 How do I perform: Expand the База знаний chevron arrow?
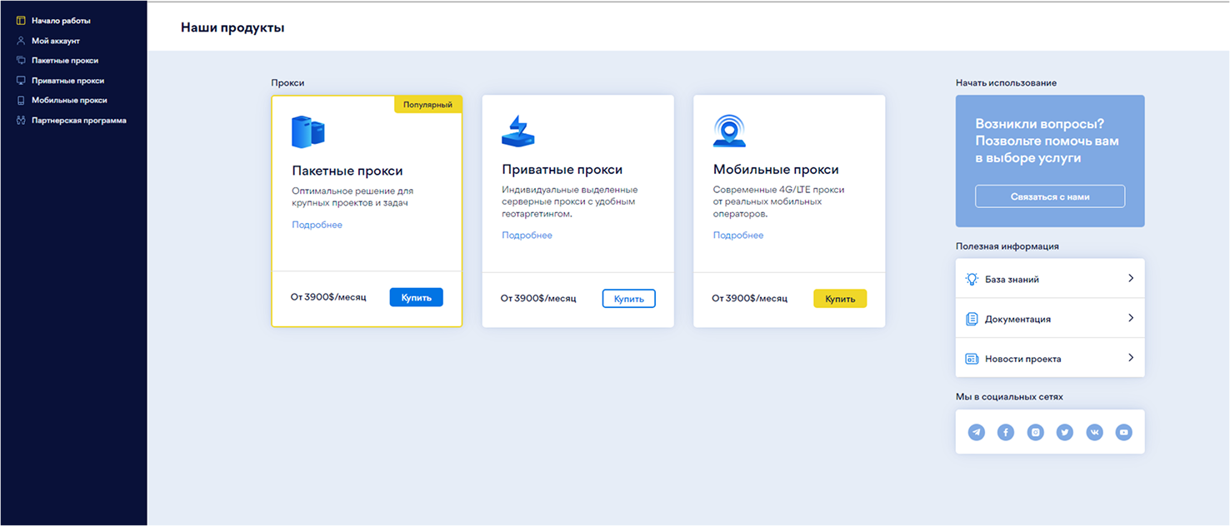coord(1130,279)
